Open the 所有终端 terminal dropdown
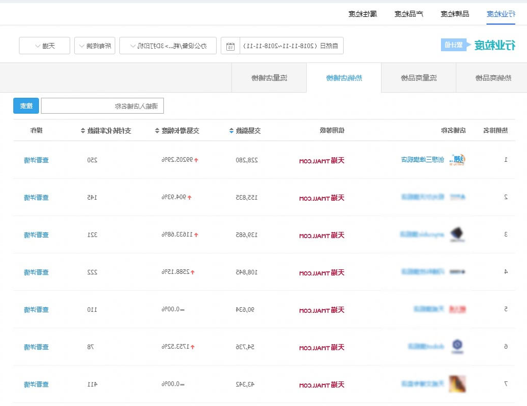This screenshot has width=527, height=406. (x=94, y=46)
